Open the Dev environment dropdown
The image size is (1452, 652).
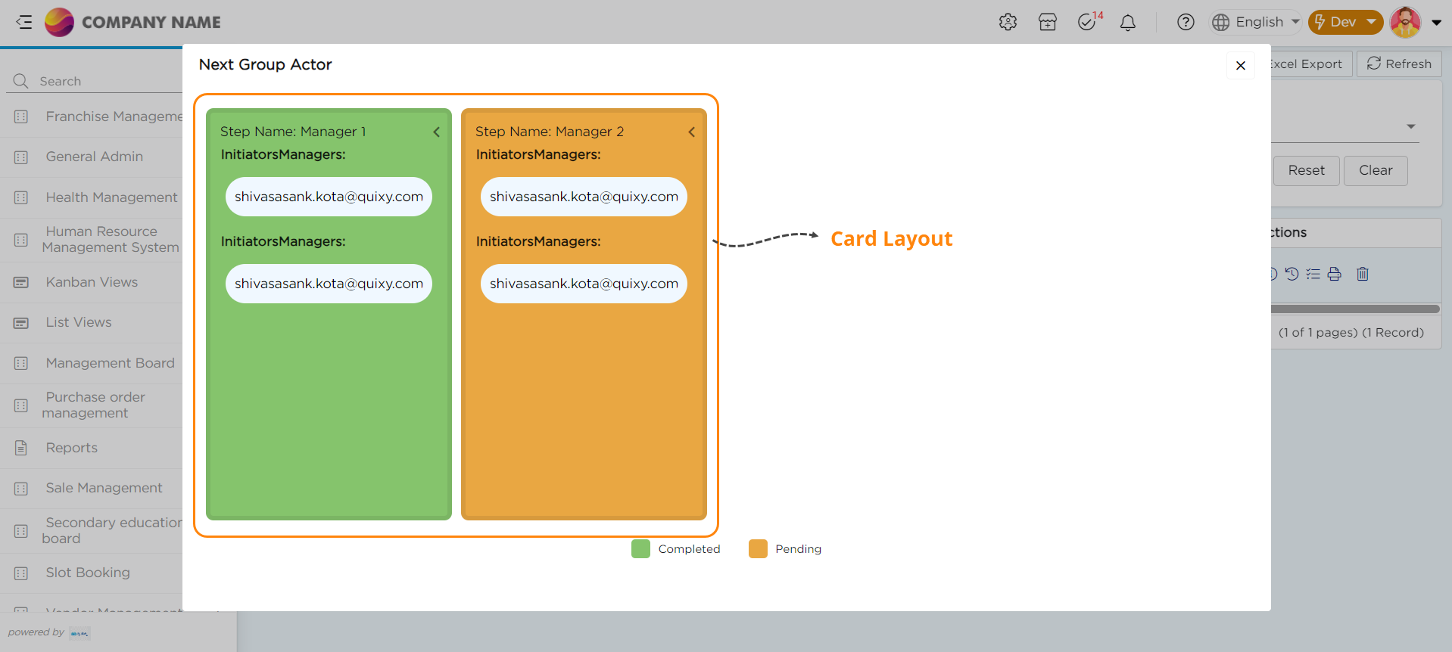(x=1345, y=22)
